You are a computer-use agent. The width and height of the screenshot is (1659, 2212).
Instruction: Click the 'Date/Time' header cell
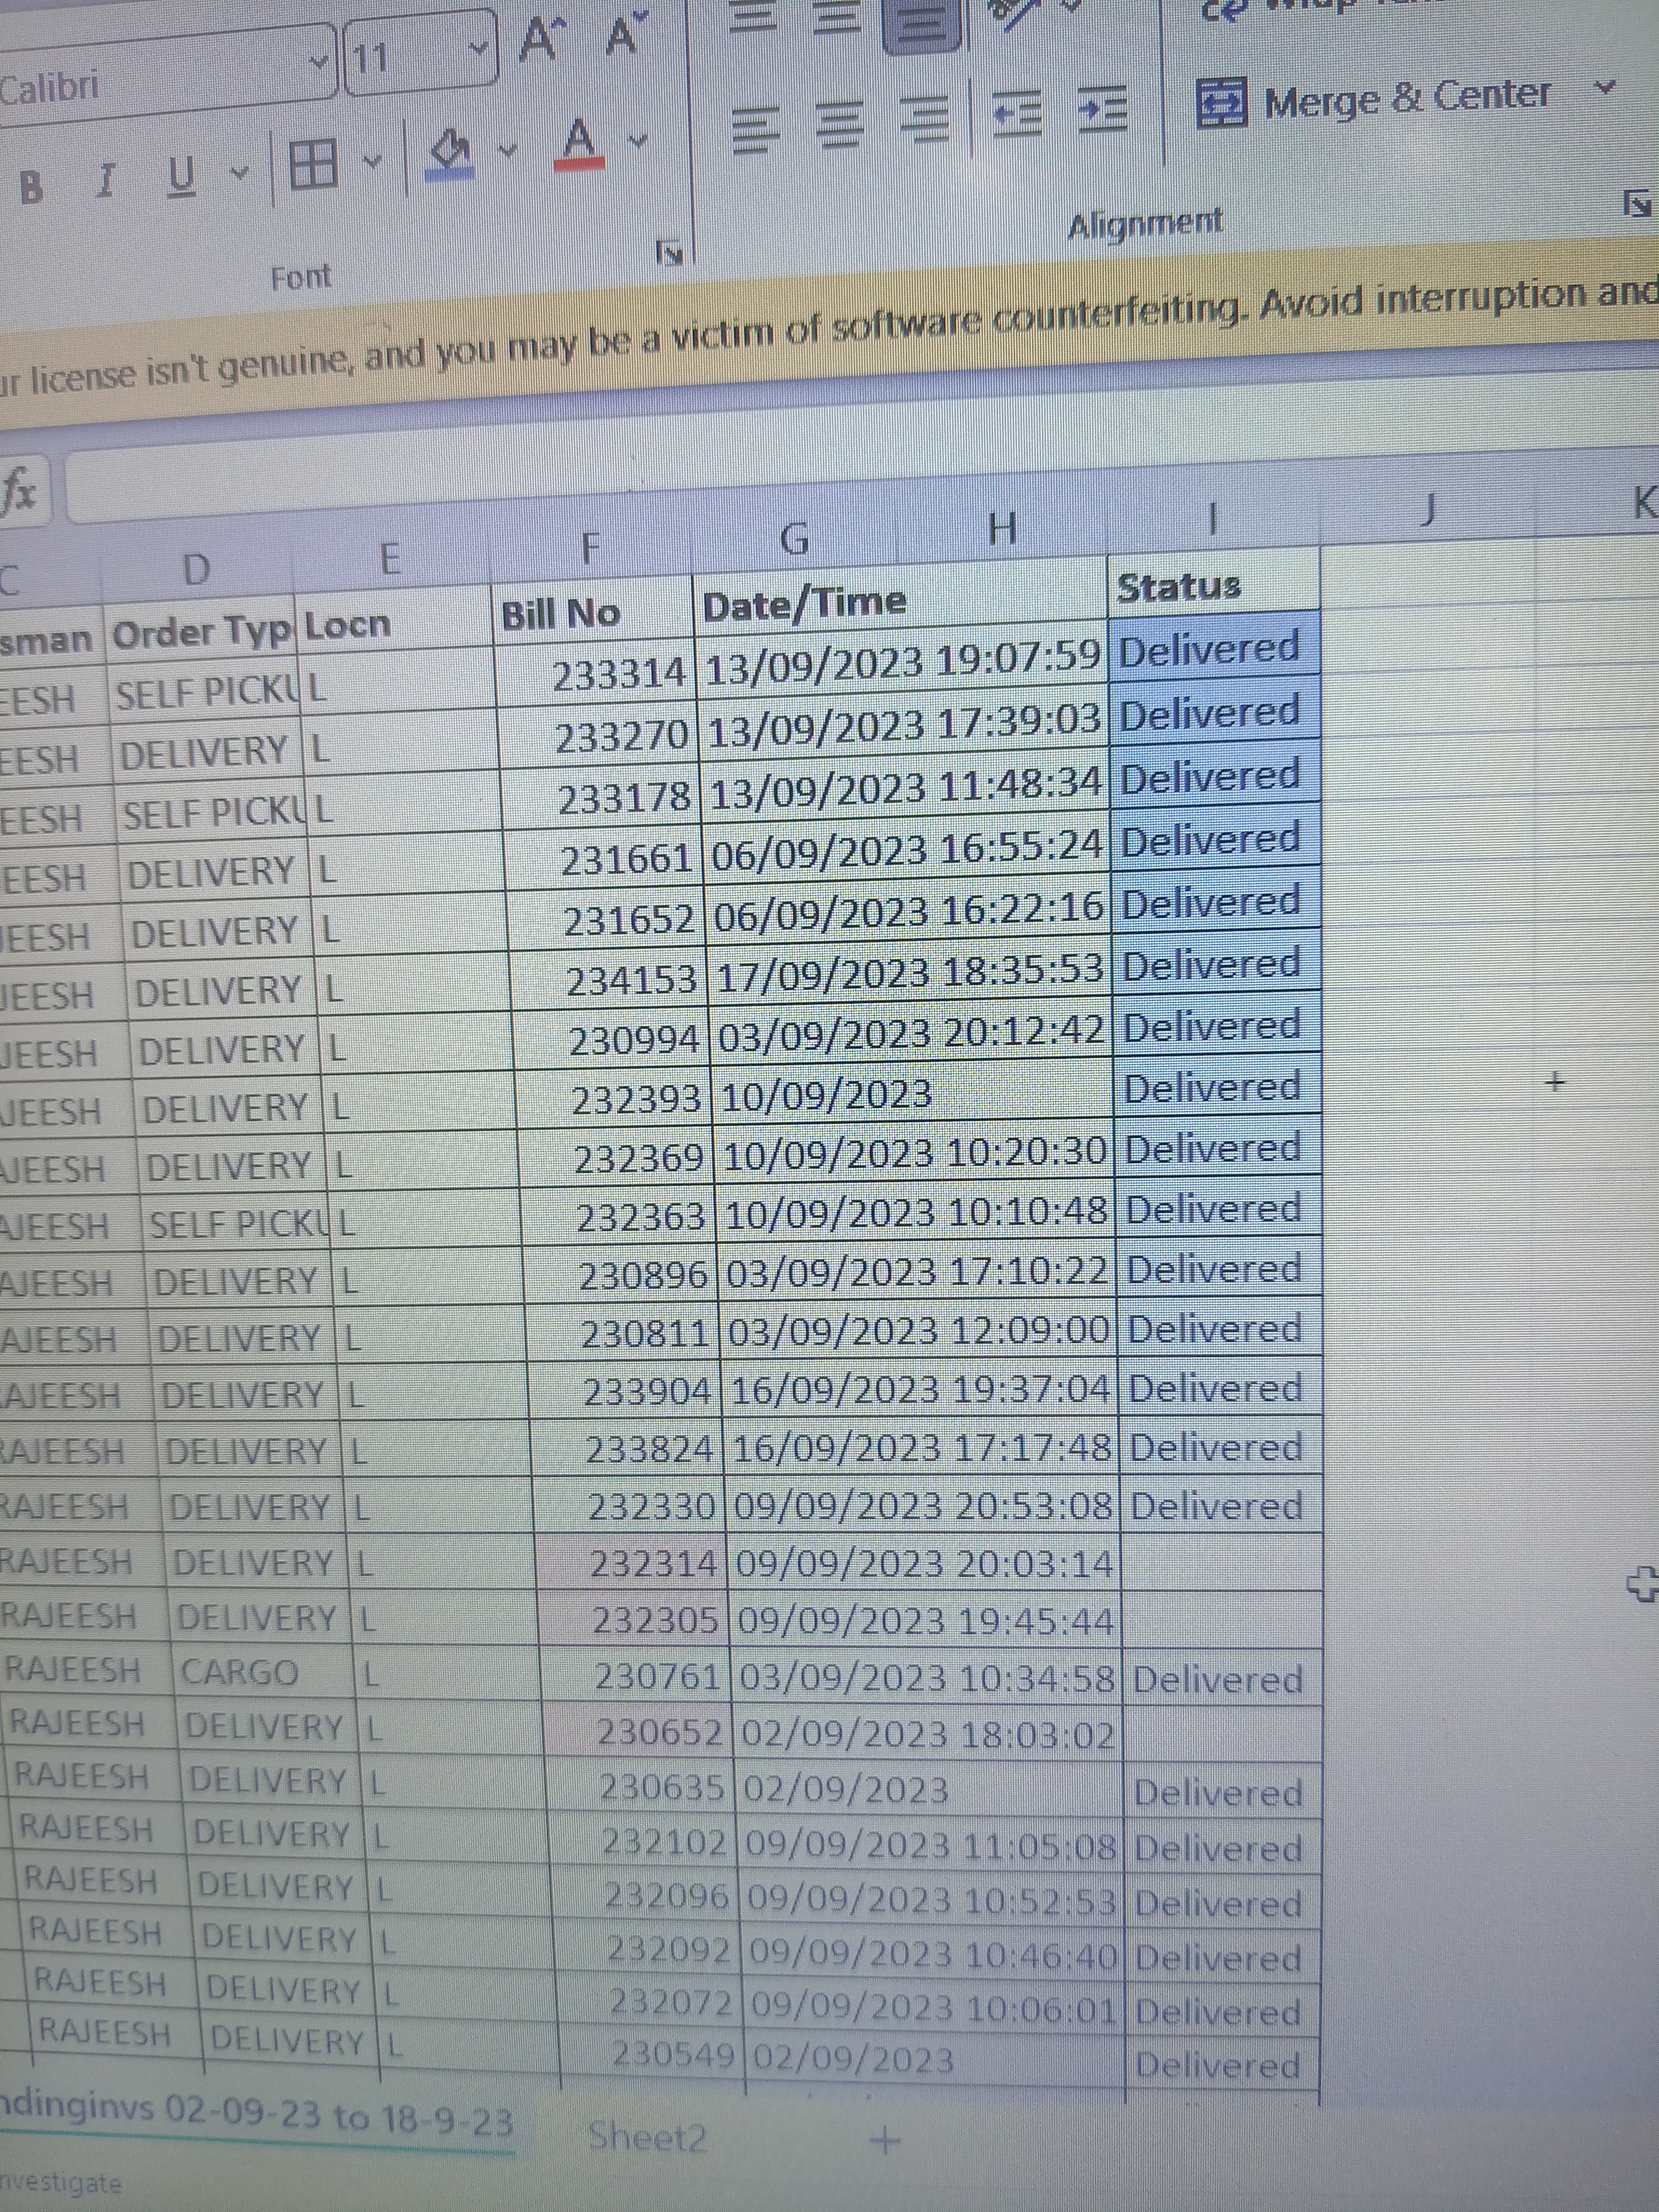pos(900,602)
